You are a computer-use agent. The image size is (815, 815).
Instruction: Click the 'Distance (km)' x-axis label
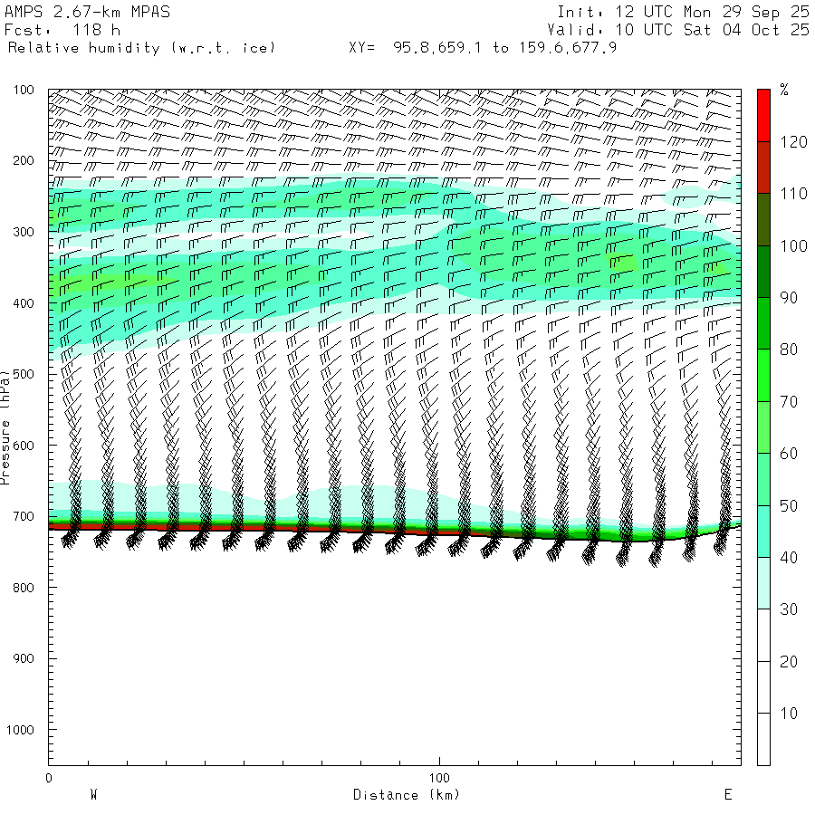406,795
